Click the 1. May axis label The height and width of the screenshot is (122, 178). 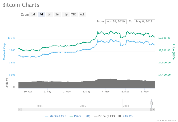pos(48,92)
